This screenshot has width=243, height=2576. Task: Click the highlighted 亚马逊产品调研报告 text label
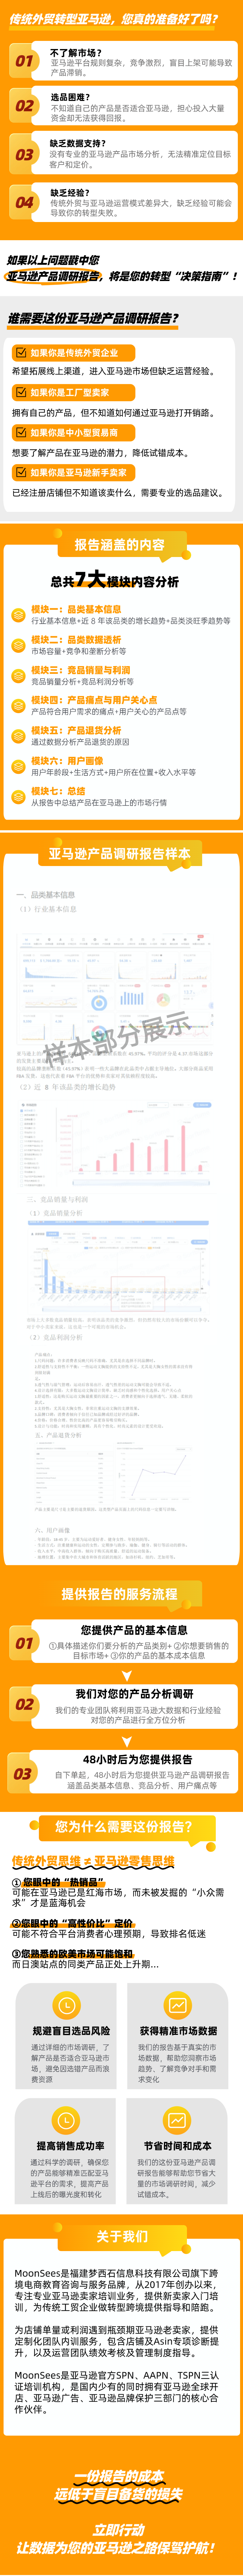54,276
